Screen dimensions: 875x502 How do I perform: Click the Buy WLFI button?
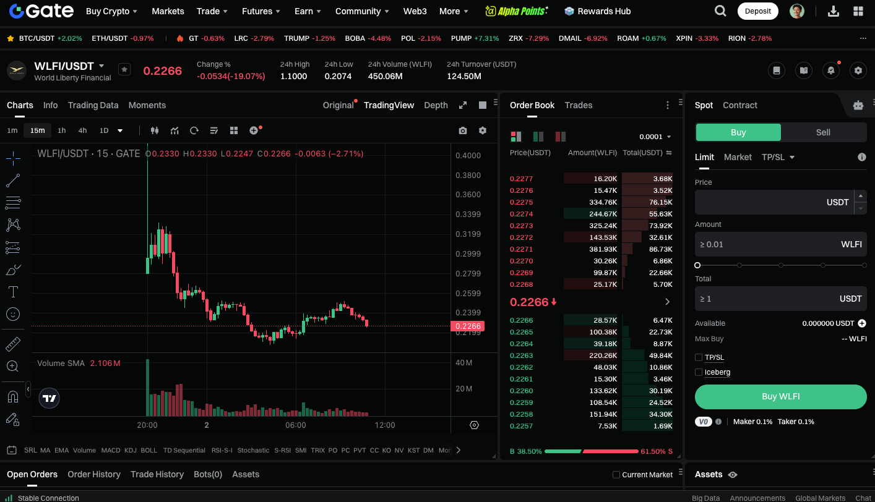(781, 397)
